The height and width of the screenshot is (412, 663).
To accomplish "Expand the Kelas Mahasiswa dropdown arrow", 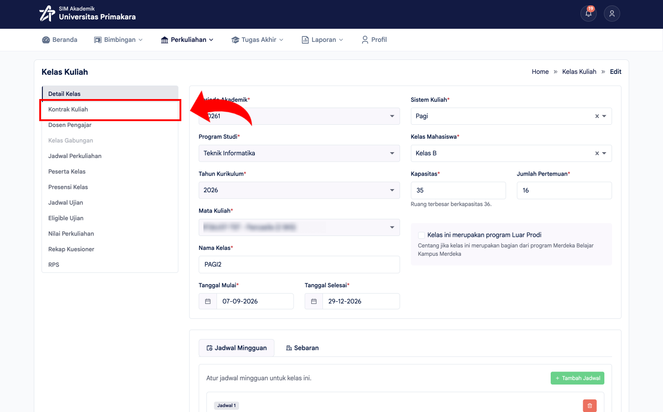I will tap(604, 153).
